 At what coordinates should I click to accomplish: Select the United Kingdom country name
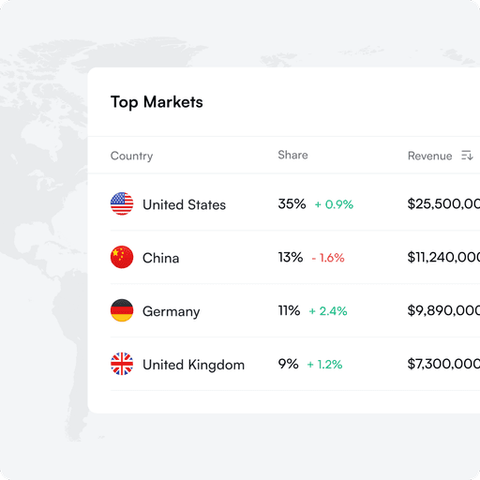[x=193, y=365]
